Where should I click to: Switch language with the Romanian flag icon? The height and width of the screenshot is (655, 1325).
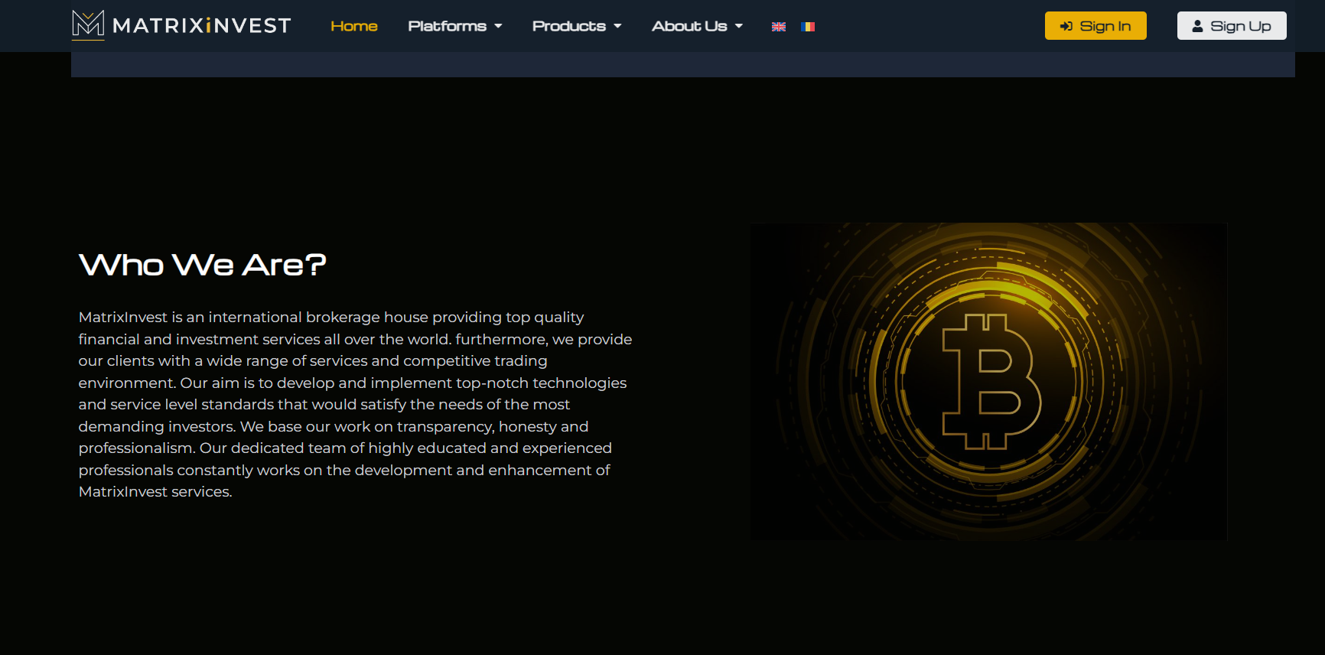[x=808, y=27]
